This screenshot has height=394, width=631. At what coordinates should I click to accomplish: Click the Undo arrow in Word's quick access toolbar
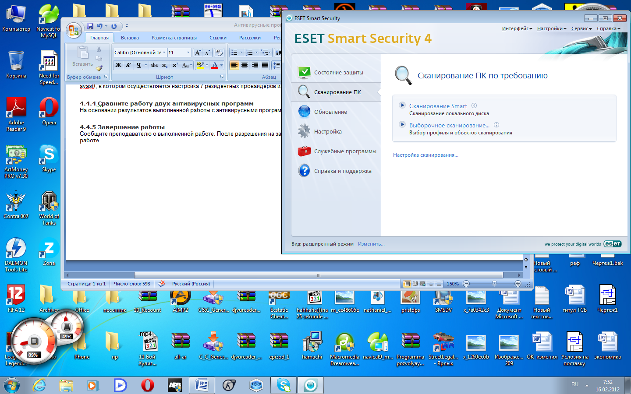coord(100,26)
